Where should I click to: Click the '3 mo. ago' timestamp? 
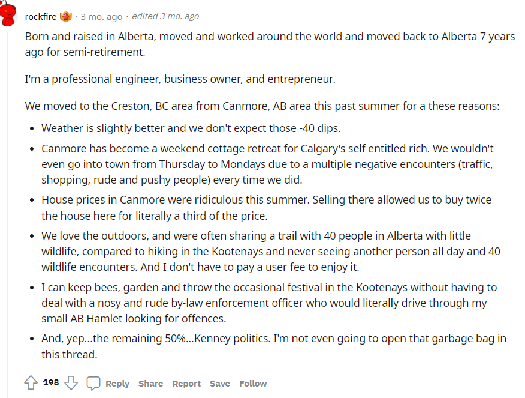[x=101, y=16]
